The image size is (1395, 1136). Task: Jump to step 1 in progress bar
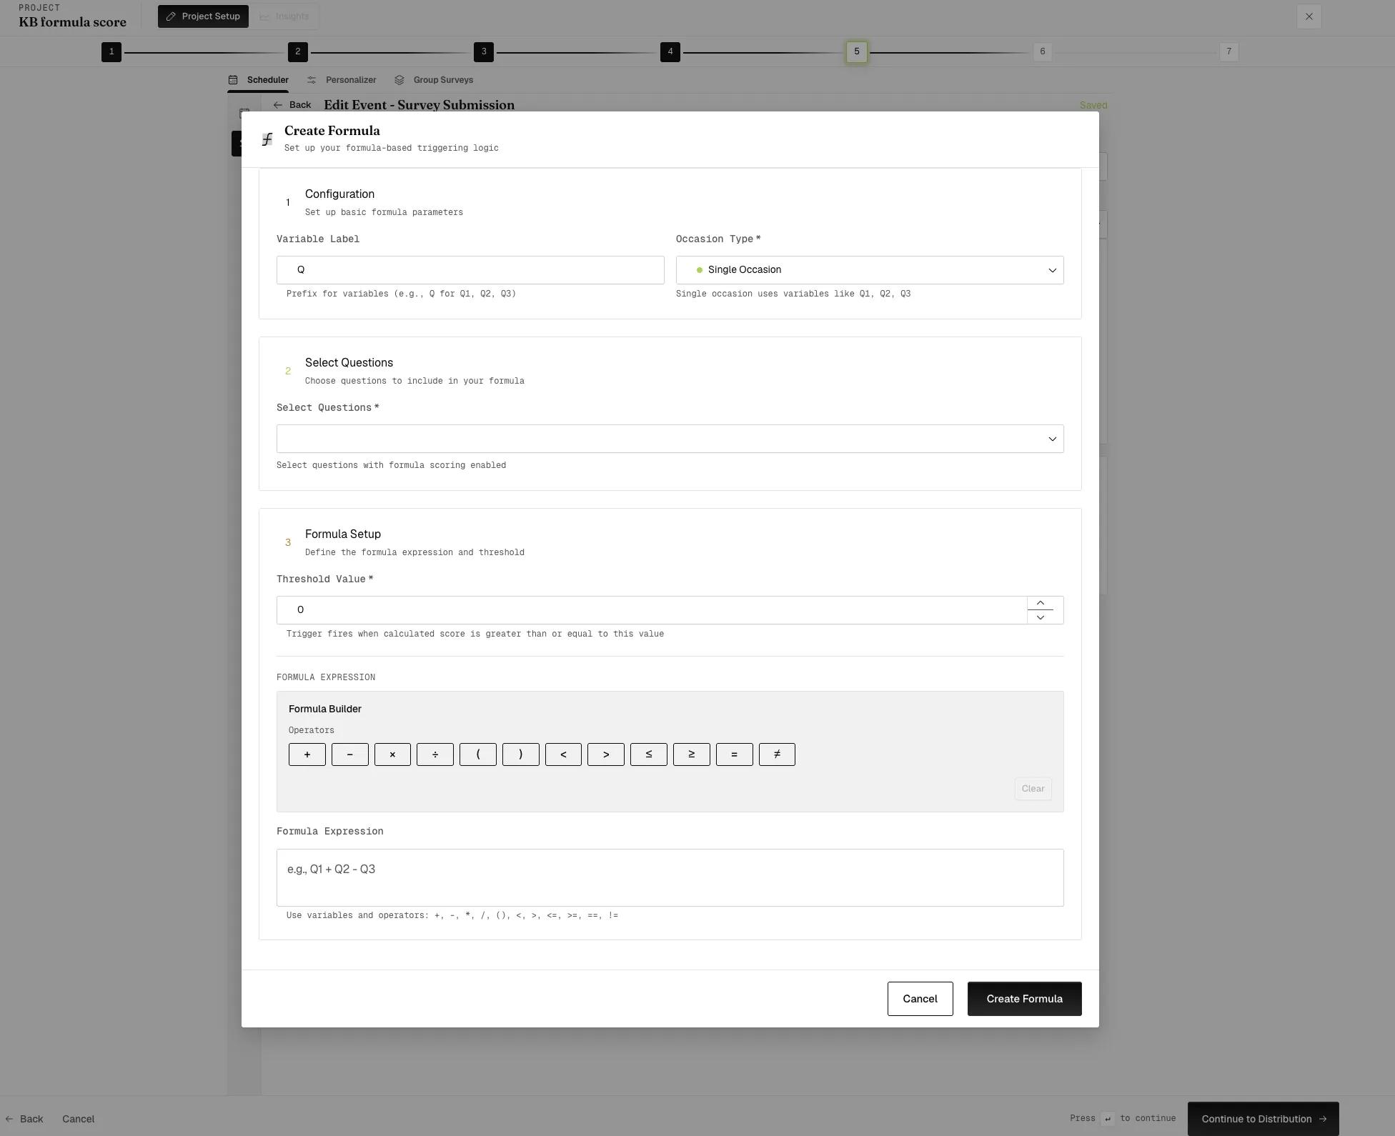111,51
